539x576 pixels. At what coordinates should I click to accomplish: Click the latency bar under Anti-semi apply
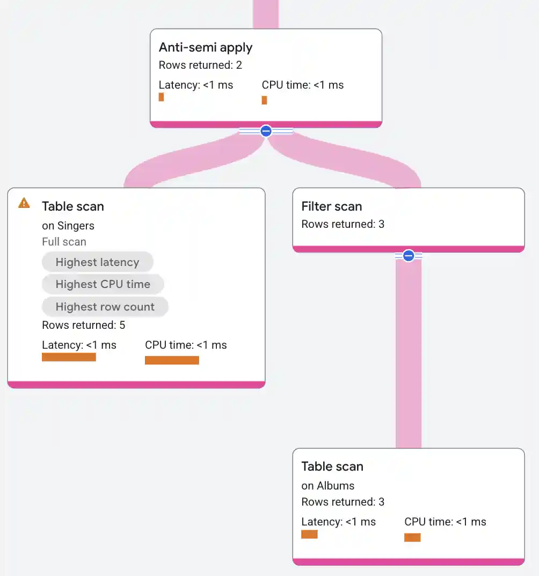pyautogui.click(x=161, y=97)
